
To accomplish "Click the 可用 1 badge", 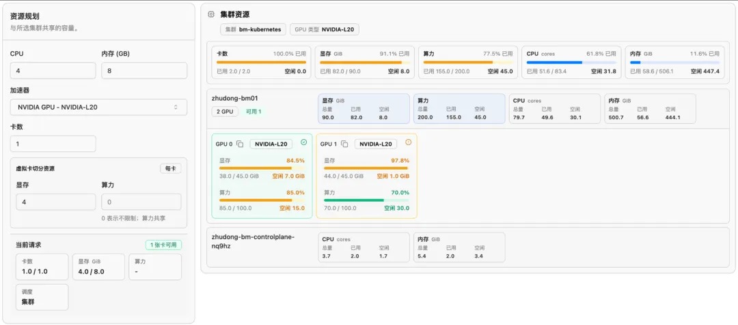I will (254, 112).
